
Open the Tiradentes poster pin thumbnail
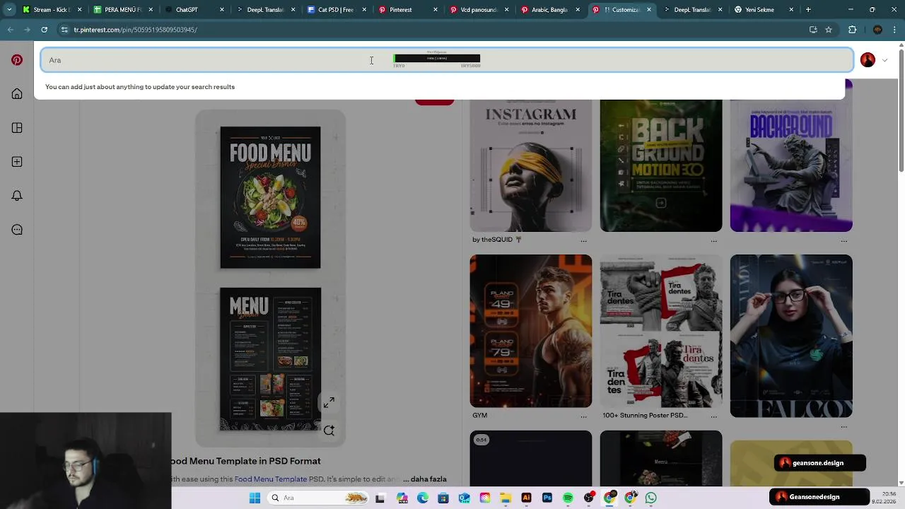[661, 331]
